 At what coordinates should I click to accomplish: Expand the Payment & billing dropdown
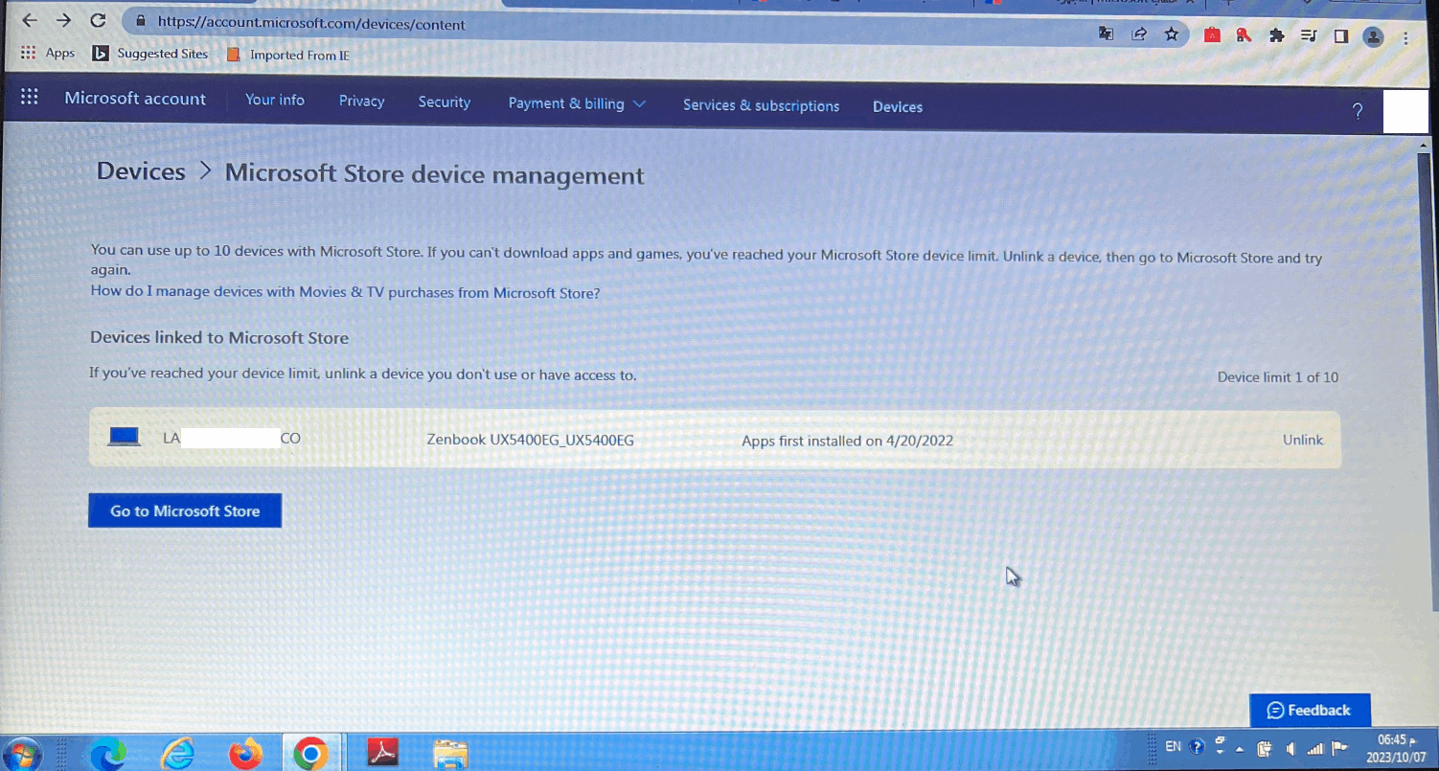pos(577,103)
